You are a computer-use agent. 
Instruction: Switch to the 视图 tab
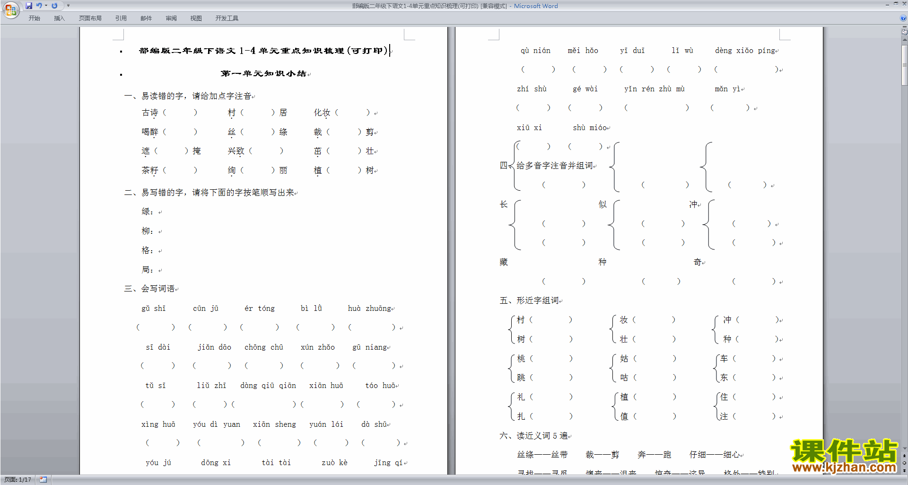pyautogui.click(x=196, y=18)
